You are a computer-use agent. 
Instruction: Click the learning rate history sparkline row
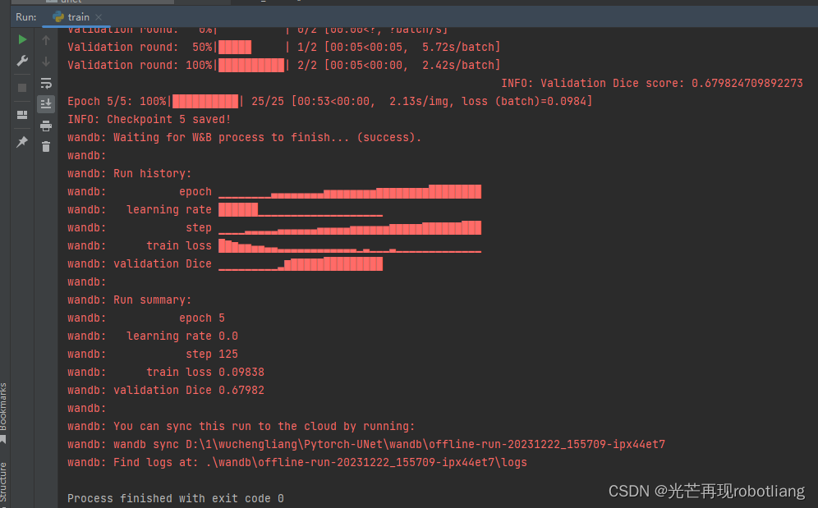click(225, 209)
